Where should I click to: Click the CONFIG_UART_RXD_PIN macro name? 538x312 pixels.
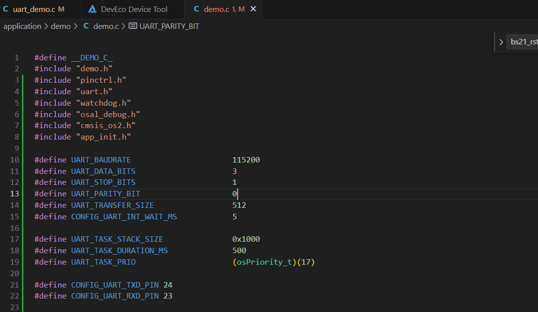click(115, 296)
